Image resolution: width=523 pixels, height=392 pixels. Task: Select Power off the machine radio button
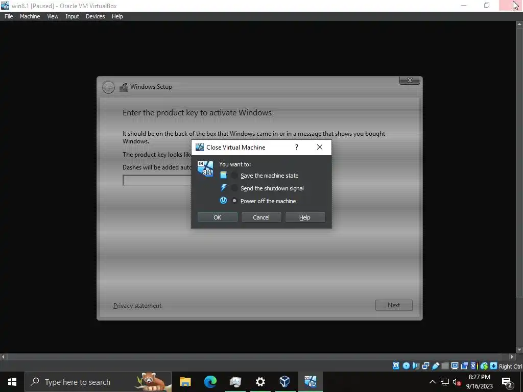(x=234, y=201)
